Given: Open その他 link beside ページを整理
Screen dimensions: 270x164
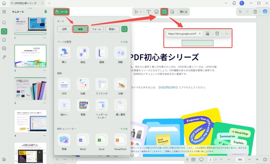Looking at the screenshot, I should click(124, 42).
